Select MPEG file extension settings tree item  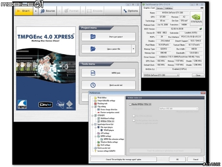(114, 139)
